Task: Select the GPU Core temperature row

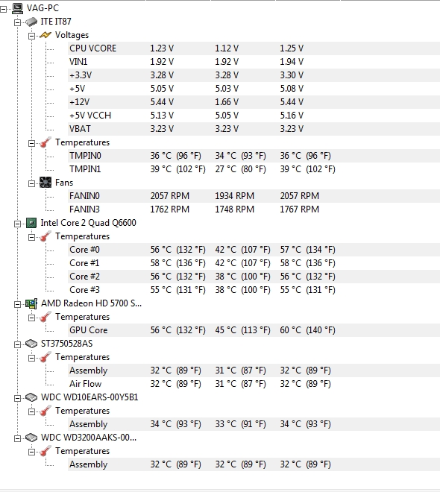Action: coord(254,330)
